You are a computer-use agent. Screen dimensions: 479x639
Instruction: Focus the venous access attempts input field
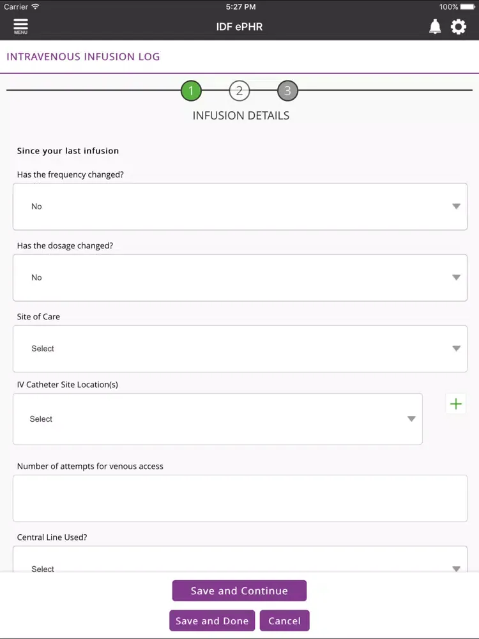point(240,498)
